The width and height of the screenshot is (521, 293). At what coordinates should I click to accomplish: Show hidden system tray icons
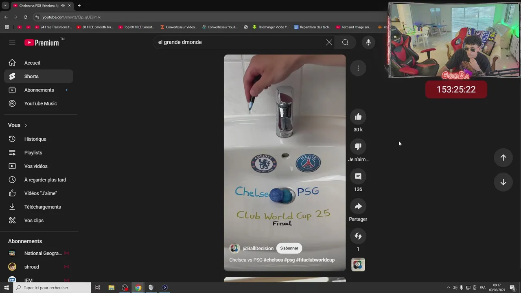(449, 288)
